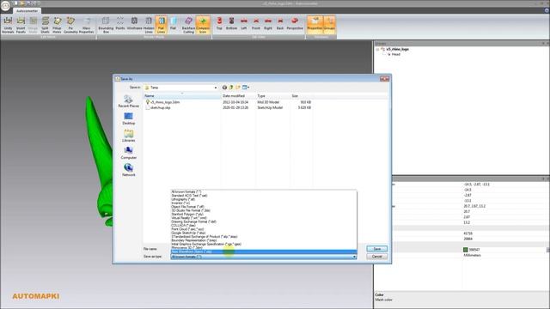The image size is (550, 309).
Task: Click the Split Shells ribbon icon
Action: 46,25
